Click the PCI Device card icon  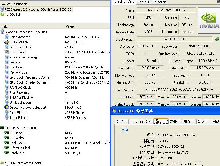(x=7, y=52)
